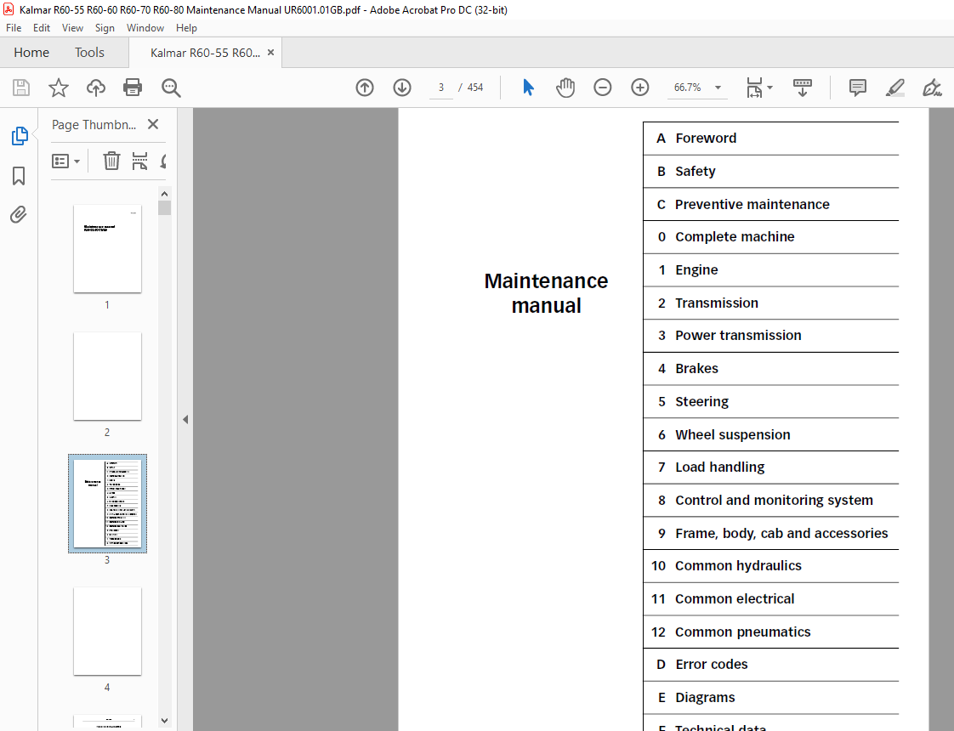Viewport: 954px width, 731px height.
Task: Click the 'Brakes' contents entry
Action: coord(696,369)
